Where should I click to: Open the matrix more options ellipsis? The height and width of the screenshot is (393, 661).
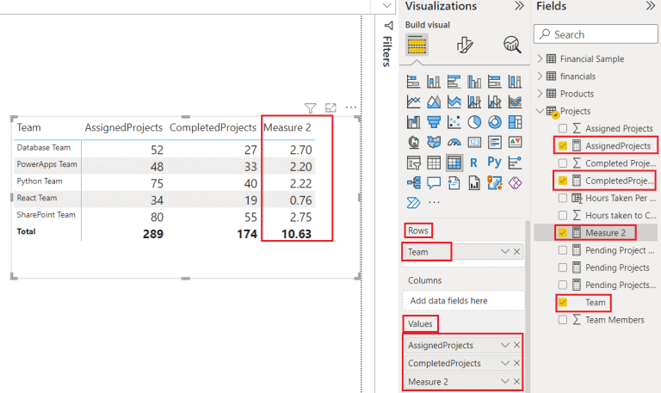351,107
